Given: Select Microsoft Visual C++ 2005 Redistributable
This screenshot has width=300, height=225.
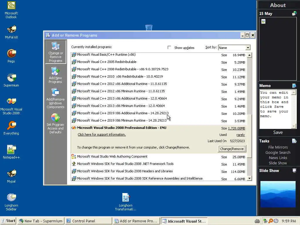Looking at the screenshot, I should point(158,62).
